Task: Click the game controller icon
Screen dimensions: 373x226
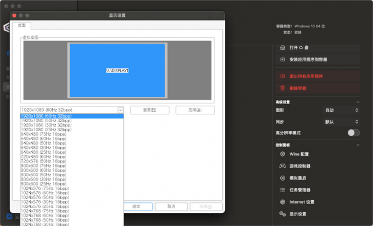Action: [282, 166]
